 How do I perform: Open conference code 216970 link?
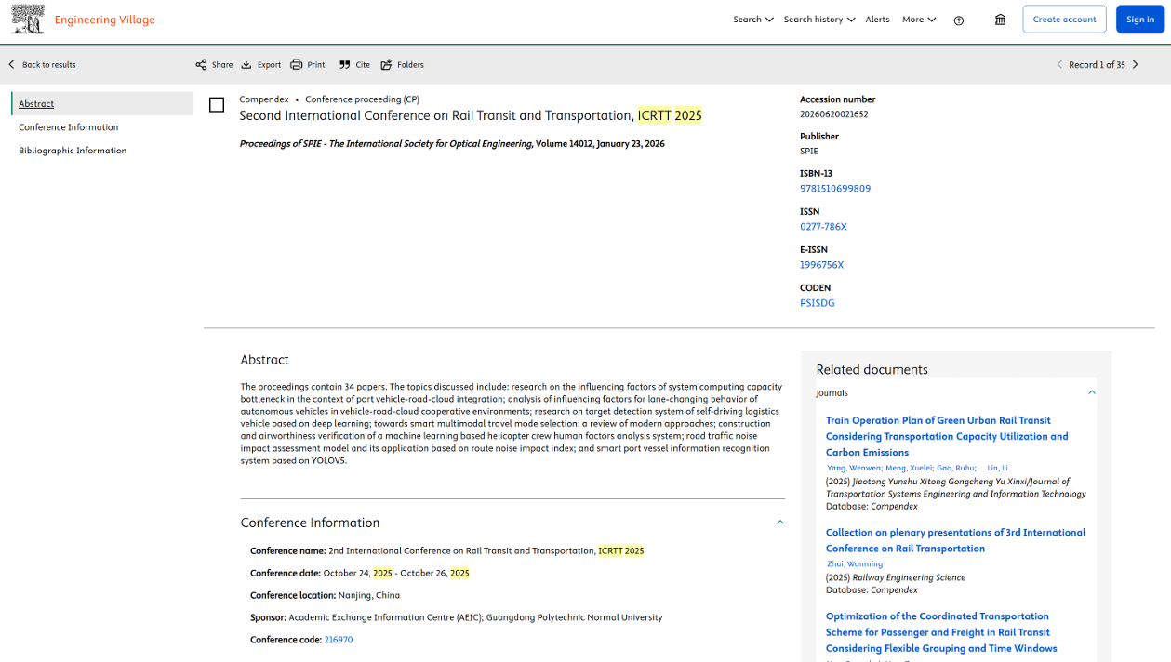[x=339, y=640]
